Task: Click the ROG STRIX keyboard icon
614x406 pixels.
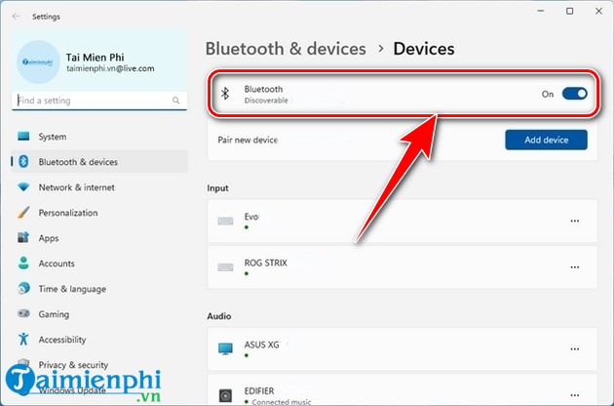Action: 225,267
